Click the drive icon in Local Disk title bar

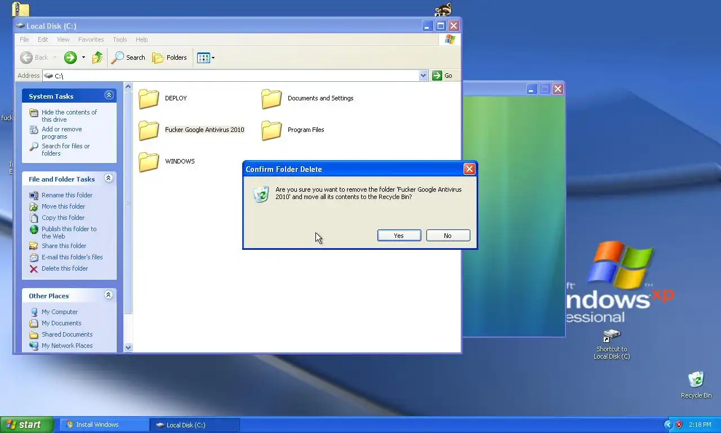pyautogui.click(x=20, y=26)
